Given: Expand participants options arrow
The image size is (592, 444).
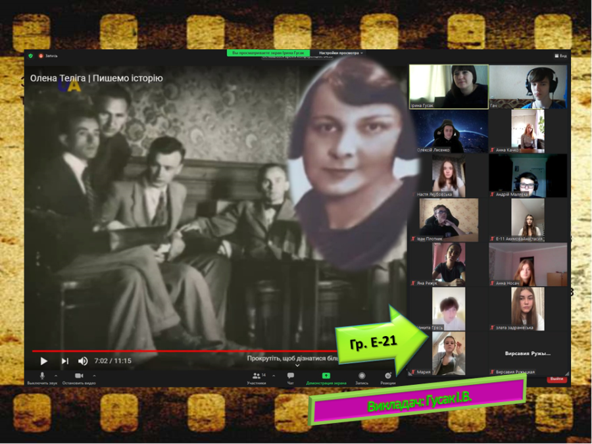Looking at the screenshot, I should pyautogui.click(x=274, y=376).
